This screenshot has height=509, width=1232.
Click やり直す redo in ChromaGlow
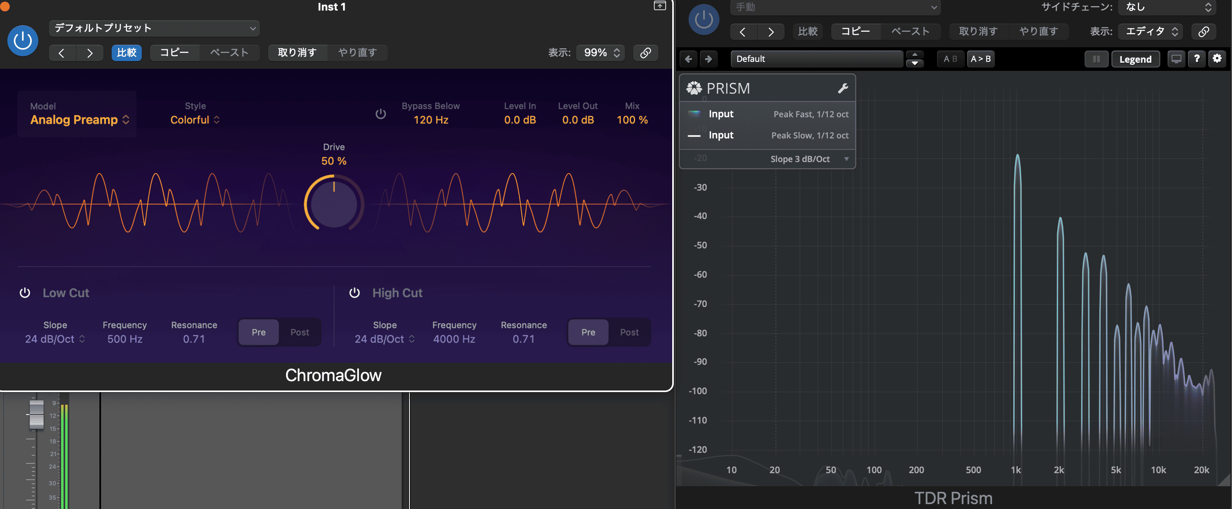pyautogui.click(x=358, y=53)
